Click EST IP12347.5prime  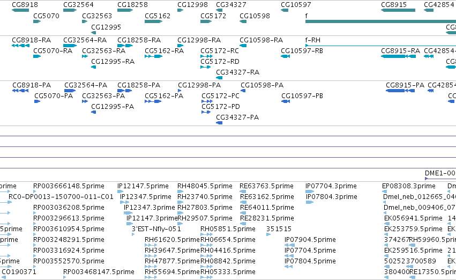(x=145, y=197)
